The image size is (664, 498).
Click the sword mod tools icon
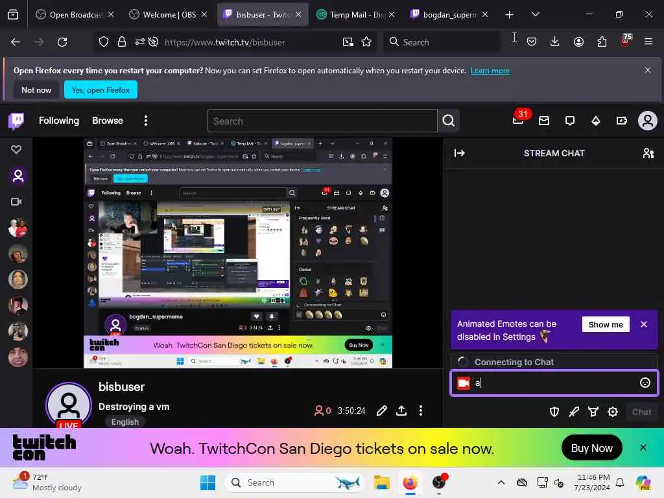[574, 412]
